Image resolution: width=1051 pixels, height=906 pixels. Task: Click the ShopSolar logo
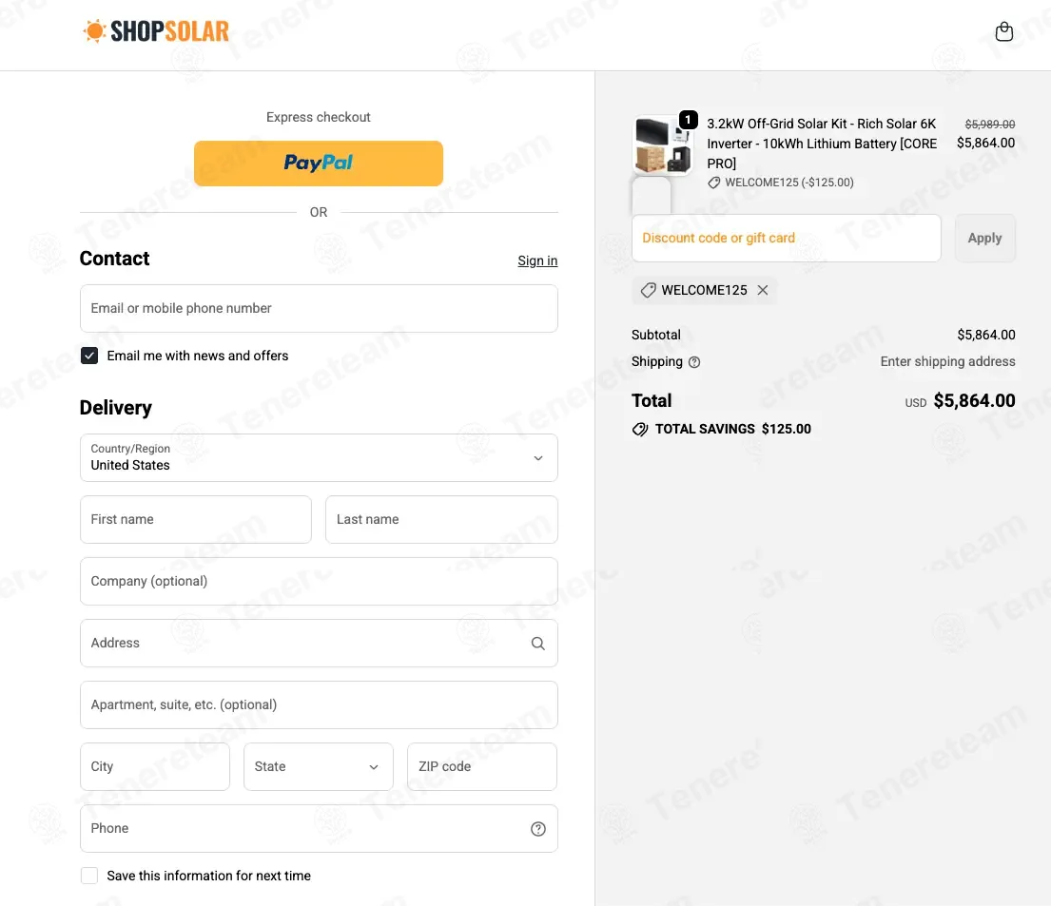click(x=155, y=30)
